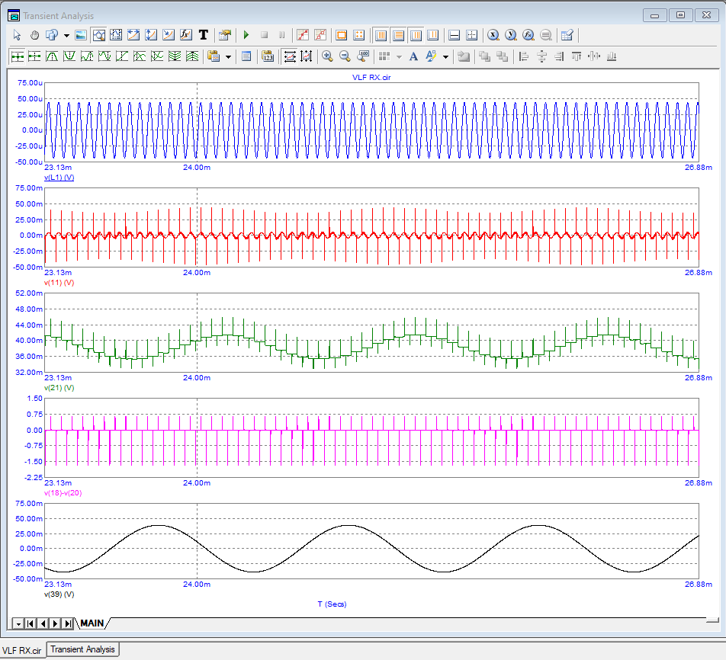
Task: Select the Transient Analysis window tab
Action: click(83, 649)
